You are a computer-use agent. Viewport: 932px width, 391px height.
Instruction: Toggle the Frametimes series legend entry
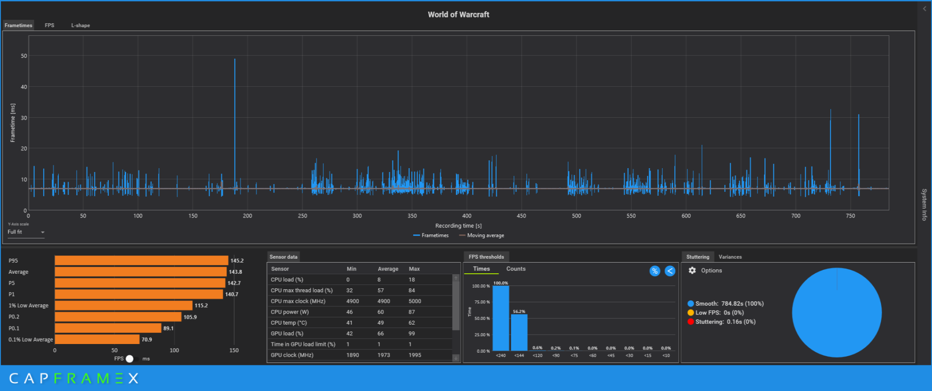431,235
